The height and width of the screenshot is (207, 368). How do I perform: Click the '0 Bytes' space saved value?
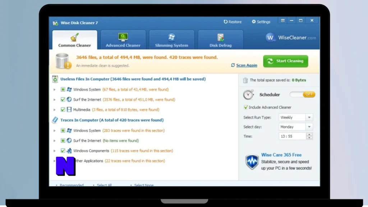pos(299,80)
